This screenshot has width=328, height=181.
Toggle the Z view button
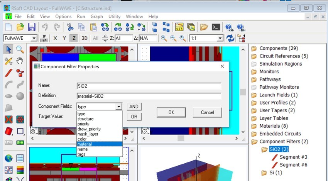(74, 38)
